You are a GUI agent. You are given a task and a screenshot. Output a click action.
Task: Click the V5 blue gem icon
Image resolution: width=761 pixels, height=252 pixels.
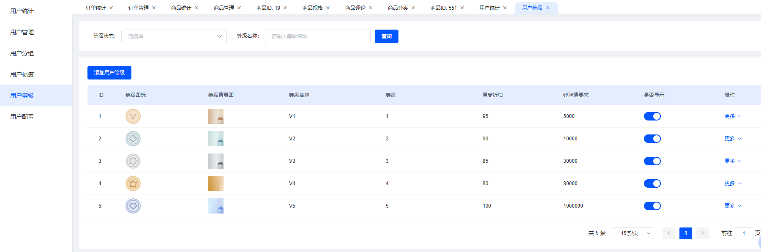[133, 206]
